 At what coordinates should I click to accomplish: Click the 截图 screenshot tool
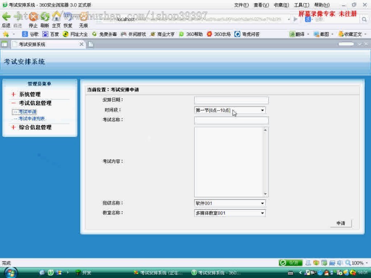(321, 34)
